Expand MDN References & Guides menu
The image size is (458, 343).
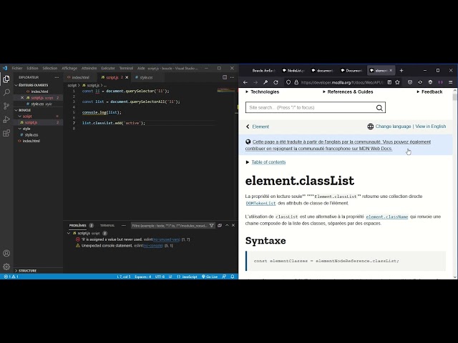(x=348, y=92)
